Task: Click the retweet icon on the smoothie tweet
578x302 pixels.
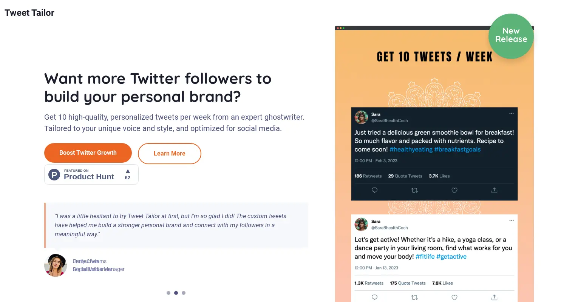Action: click(x=414, y=190)
